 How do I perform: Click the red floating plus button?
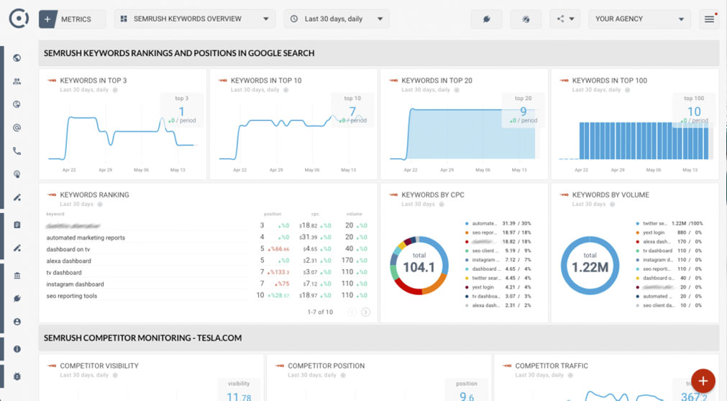(703, 381)
